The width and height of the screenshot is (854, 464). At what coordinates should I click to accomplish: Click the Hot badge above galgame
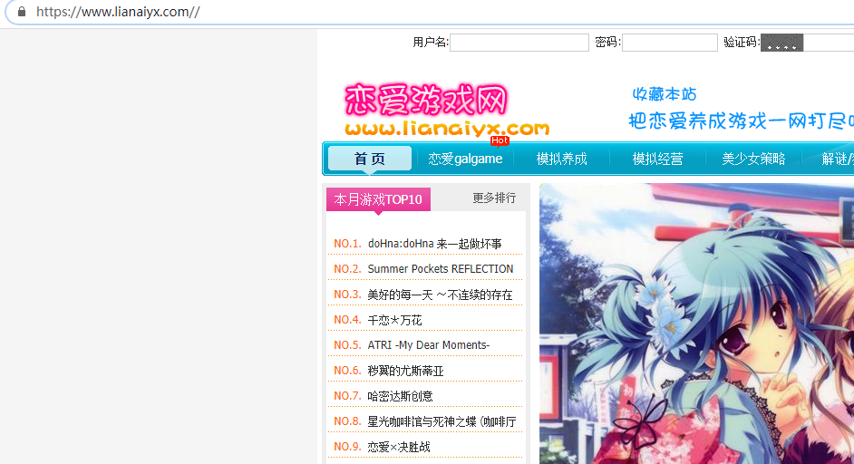click(500, 141)
